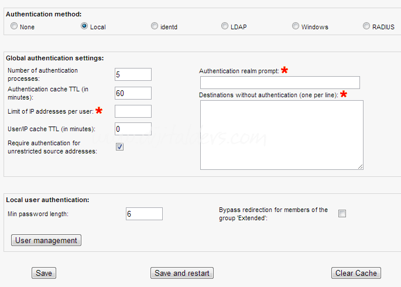
Task: Click the authentication realm prompt field
Action: click(280, 83)
